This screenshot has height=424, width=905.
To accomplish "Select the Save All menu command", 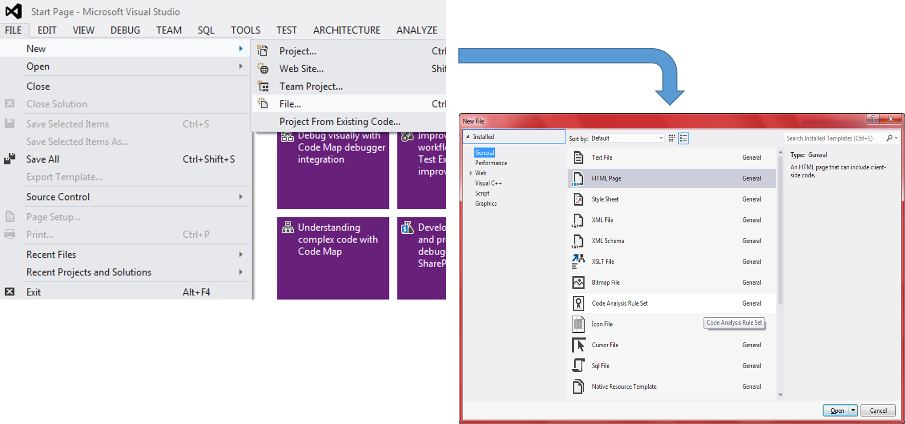I will point(125,159).
